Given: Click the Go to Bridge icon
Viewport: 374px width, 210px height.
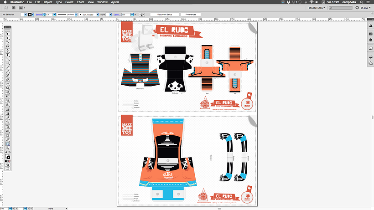Looking at the screenshot, I should point(14,8).
